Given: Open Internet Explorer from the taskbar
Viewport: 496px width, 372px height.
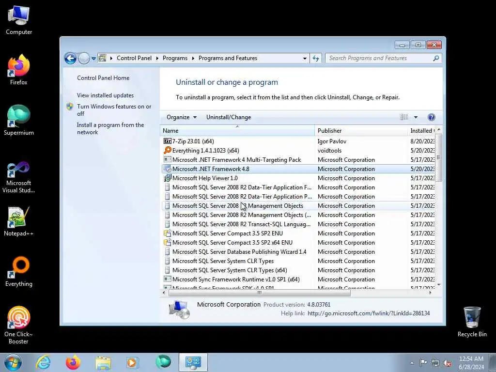Looking at the screenshot, I should coord(43,362).
